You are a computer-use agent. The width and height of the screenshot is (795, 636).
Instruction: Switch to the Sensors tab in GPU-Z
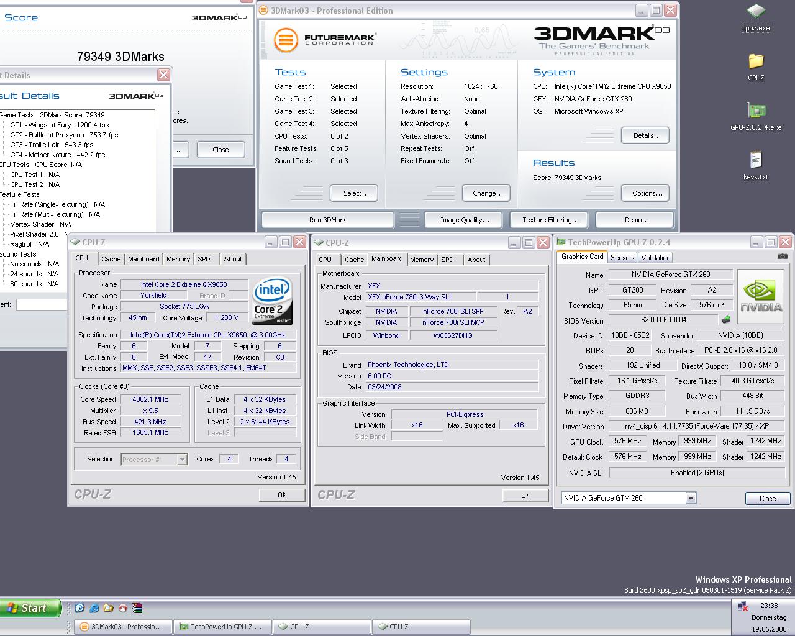click(x=622, y=257)
